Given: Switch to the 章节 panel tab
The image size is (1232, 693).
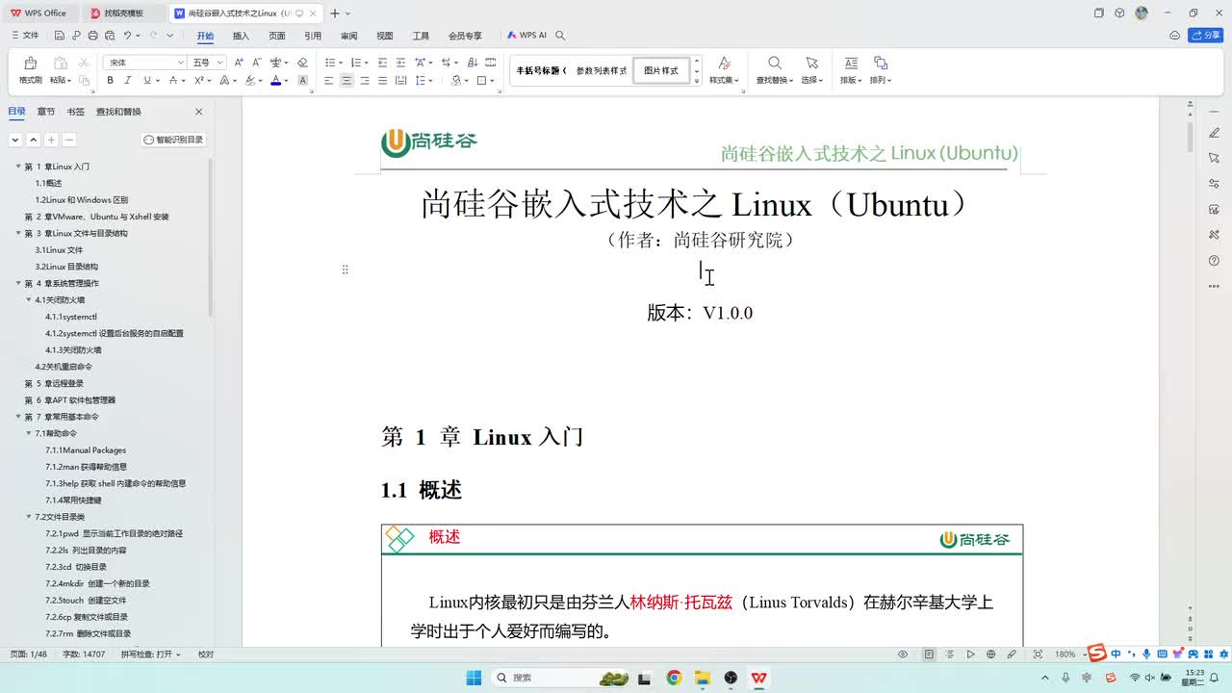Looking at the screenshot, I should point(46,112).
